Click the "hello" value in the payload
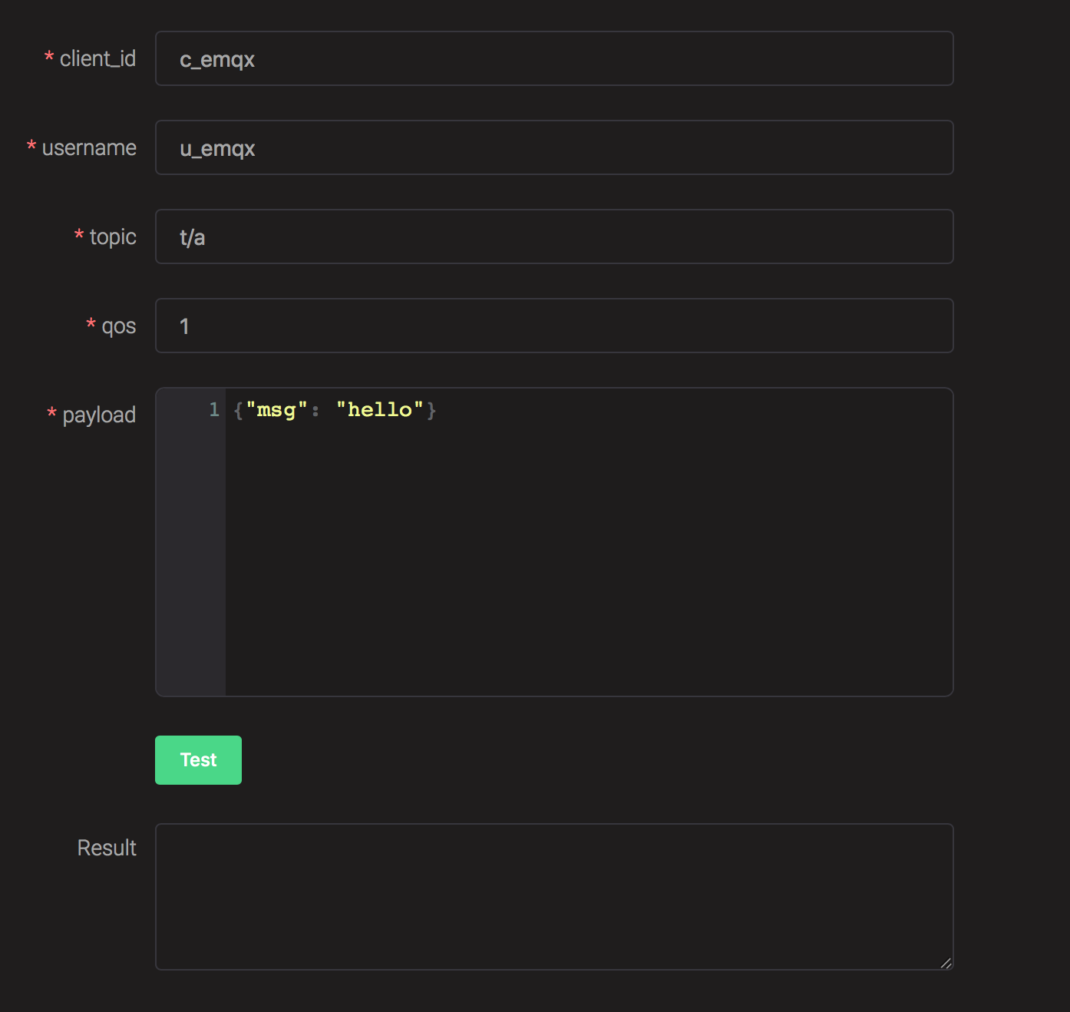Image resolution: width=1070 pixels, height=1012 pixels. tap(380, 410)
